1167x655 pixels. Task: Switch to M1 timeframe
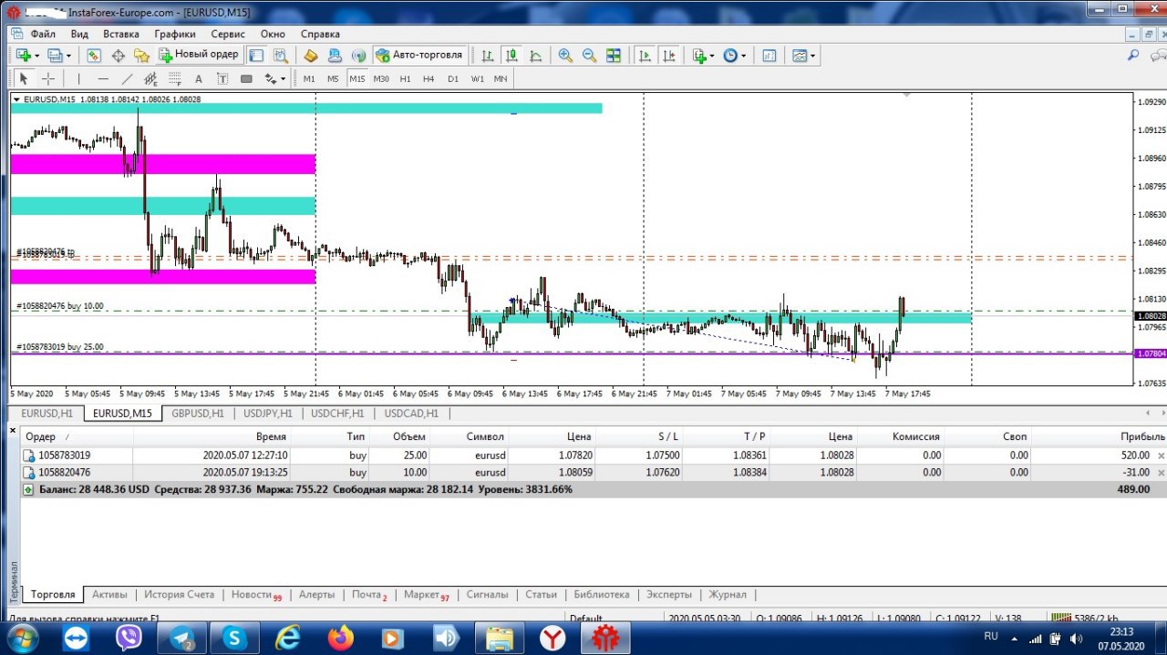[309, 79]
